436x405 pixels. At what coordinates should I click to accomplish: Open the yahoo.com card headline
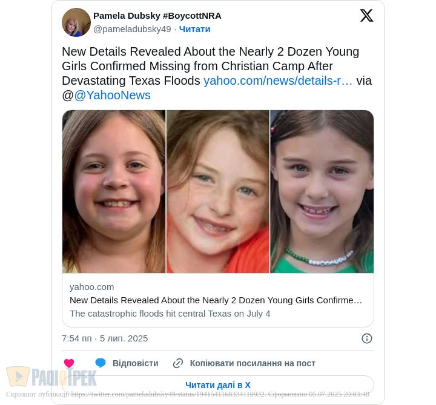click(216, 300)
